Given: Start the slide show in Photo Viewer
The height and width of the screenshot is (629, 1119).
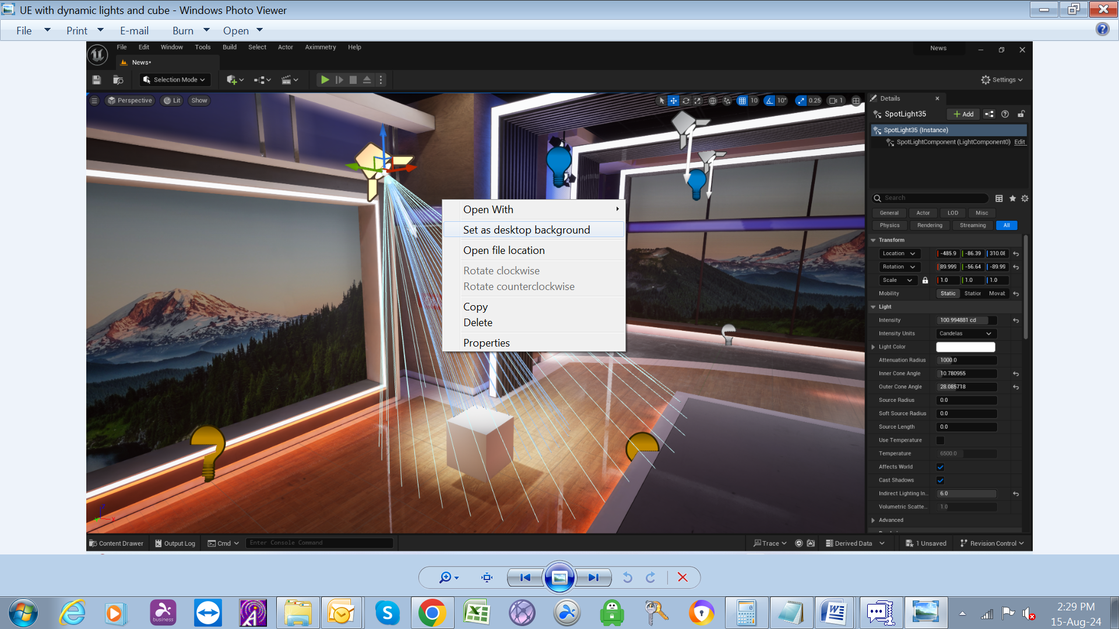Looking at the screenshot, I should 559,577.
